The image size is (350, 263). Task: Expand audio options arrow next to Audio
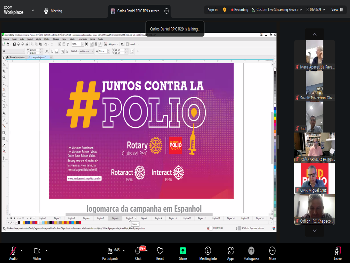coord(22,250)
